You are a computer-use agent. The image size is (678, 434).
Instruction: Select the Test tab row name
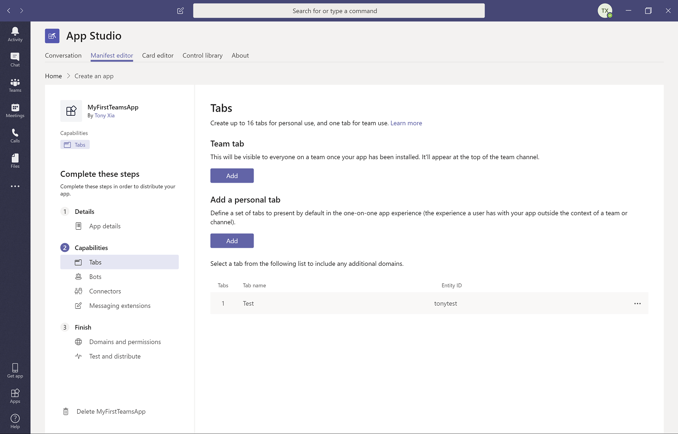[248, 303]
